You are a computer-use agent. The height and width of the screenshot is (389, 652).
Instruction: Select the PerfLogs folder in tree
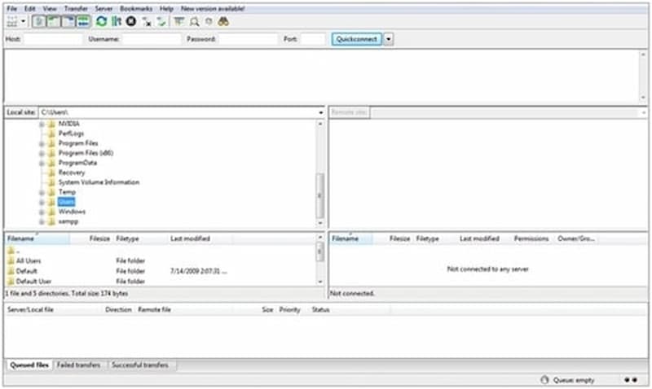click(x=71, y=133)
